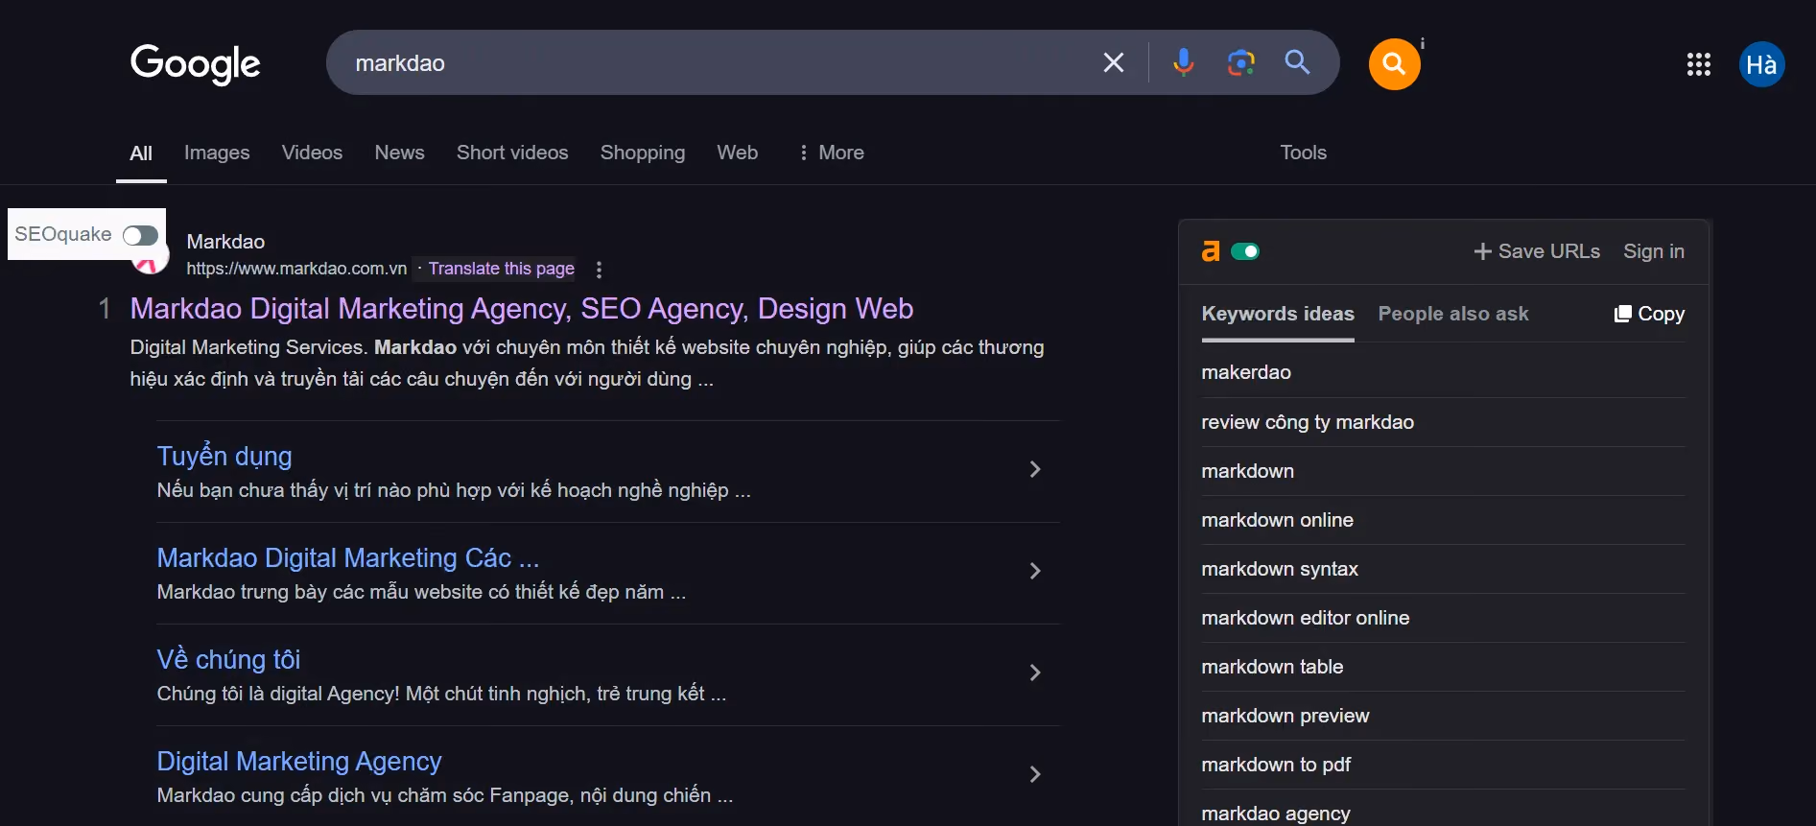
Task: Switch to the Videos tab
Action: click(x=312, y=153)
